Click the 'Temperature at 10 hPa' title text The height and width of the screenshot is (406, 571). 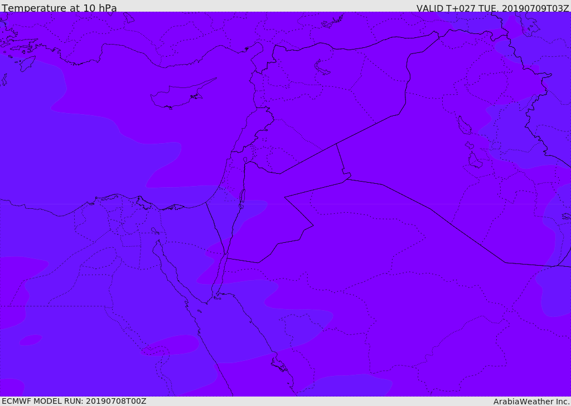pyautogui.click(x=59, y=8)
